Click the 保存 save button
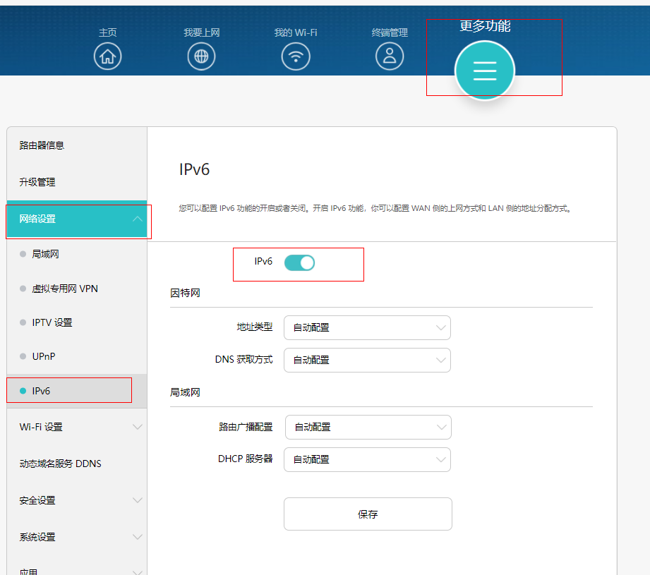 [x=367, y=514]
